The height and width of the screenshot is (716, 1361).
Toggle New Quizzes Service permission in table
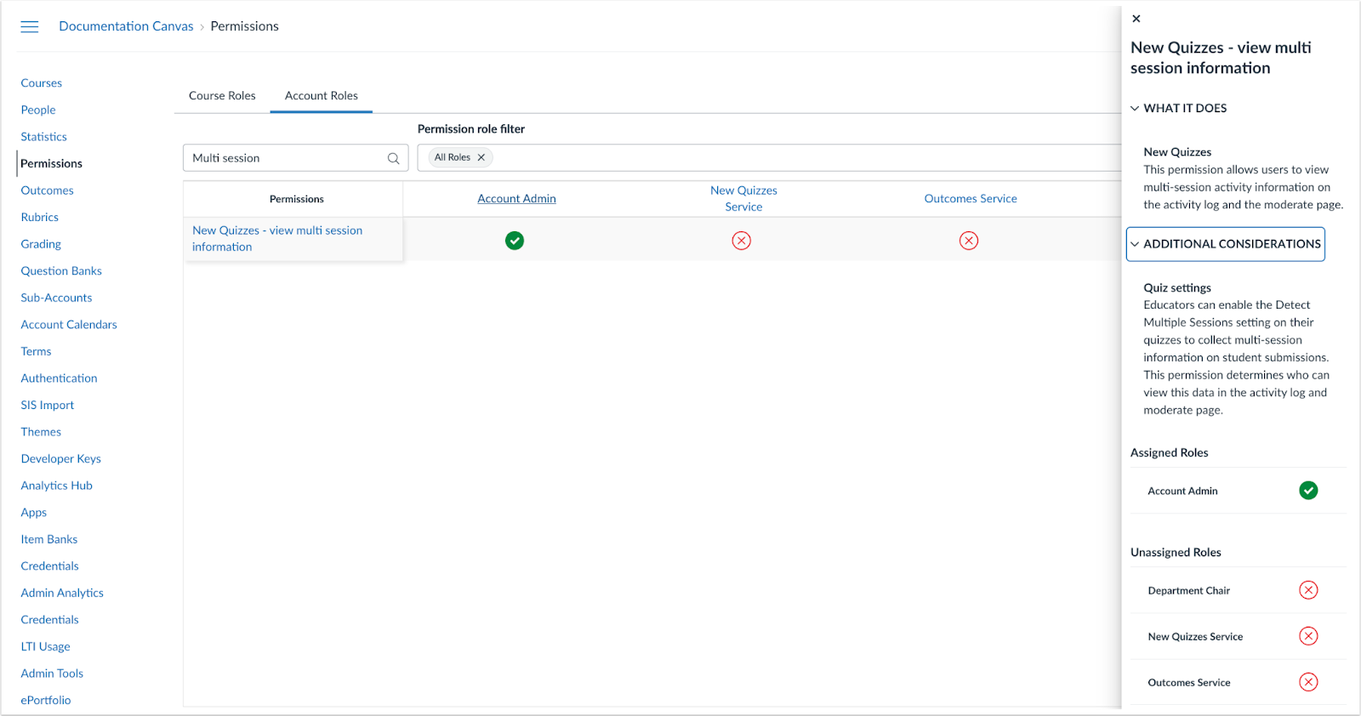(742, 241)
